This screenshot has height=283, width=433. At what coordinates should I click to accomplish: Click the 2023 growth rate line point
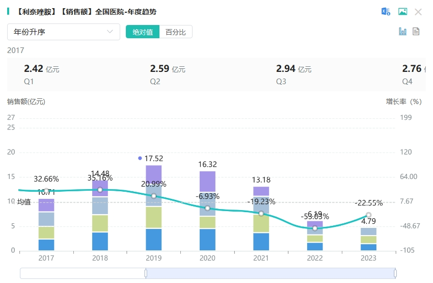pyautogui.click(x=369, y=215)
